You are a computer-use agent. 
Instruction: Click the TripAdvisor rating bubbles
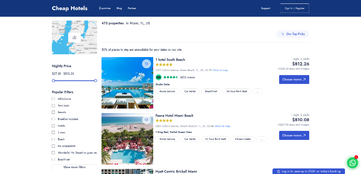[171, 77]
